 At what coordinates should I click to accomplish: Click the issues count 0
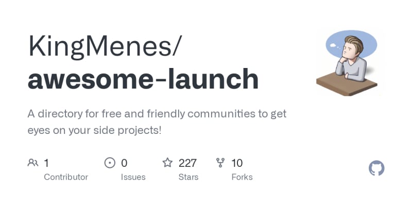124,163
